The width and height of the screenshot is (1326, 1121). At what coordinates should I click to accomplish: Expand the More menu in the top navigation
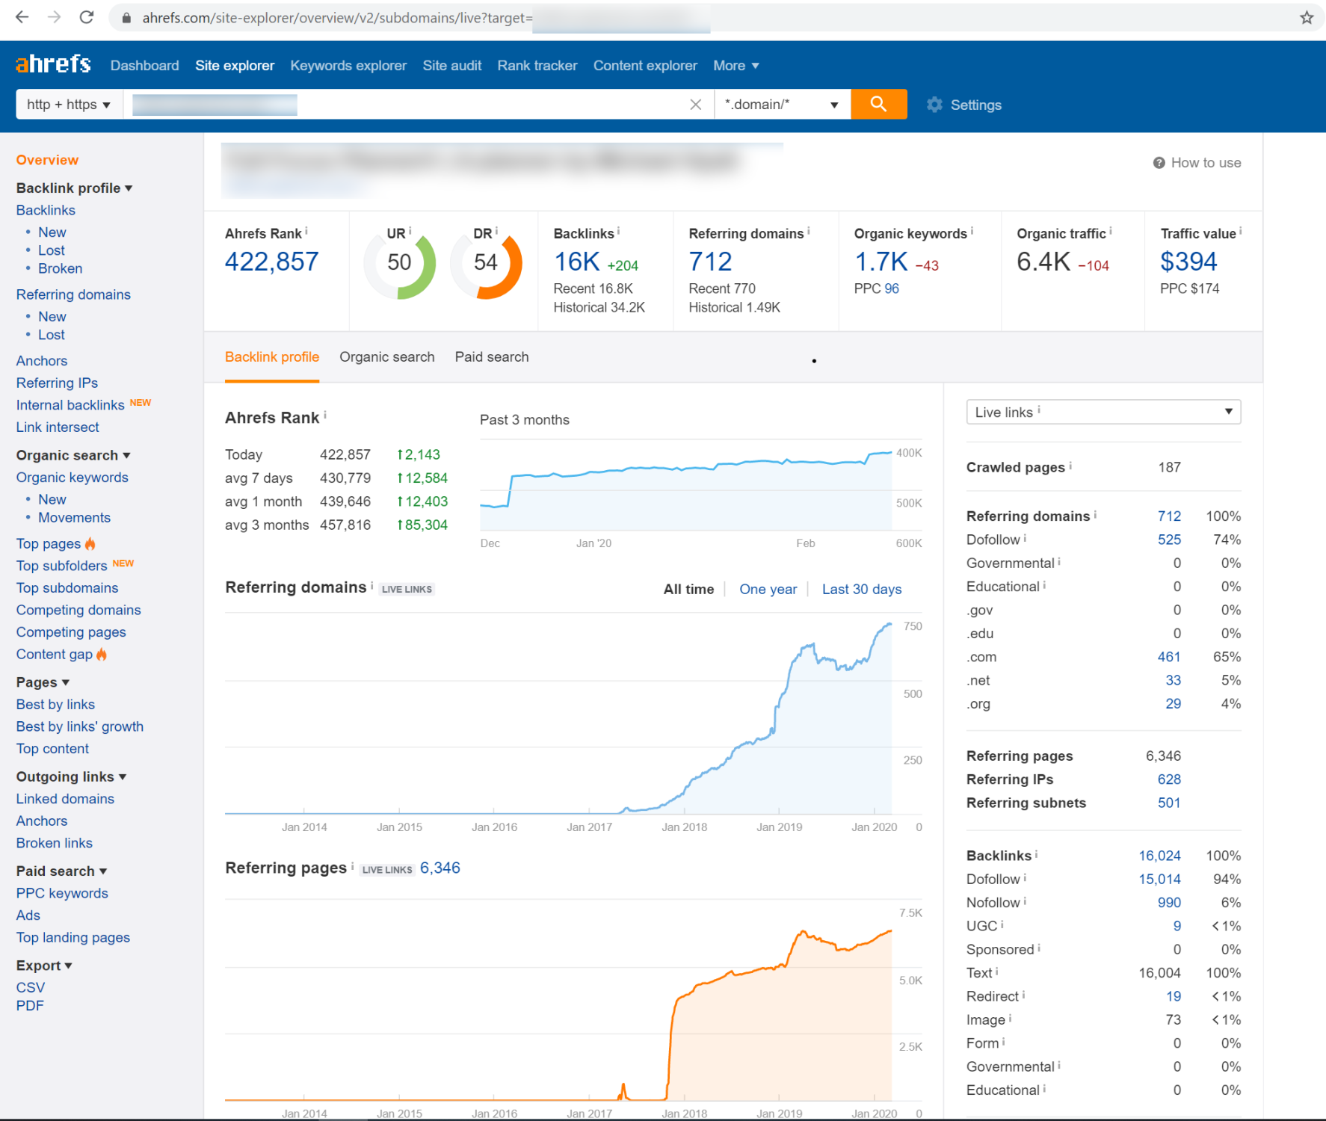(x=736, y=66)
